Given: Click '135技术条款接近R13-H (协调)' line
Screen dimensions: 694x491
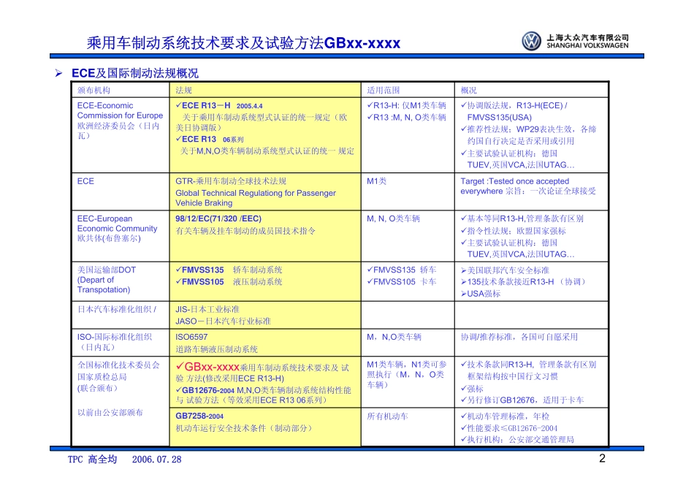Looking at the screenshot, I should [x=523, y=282].
